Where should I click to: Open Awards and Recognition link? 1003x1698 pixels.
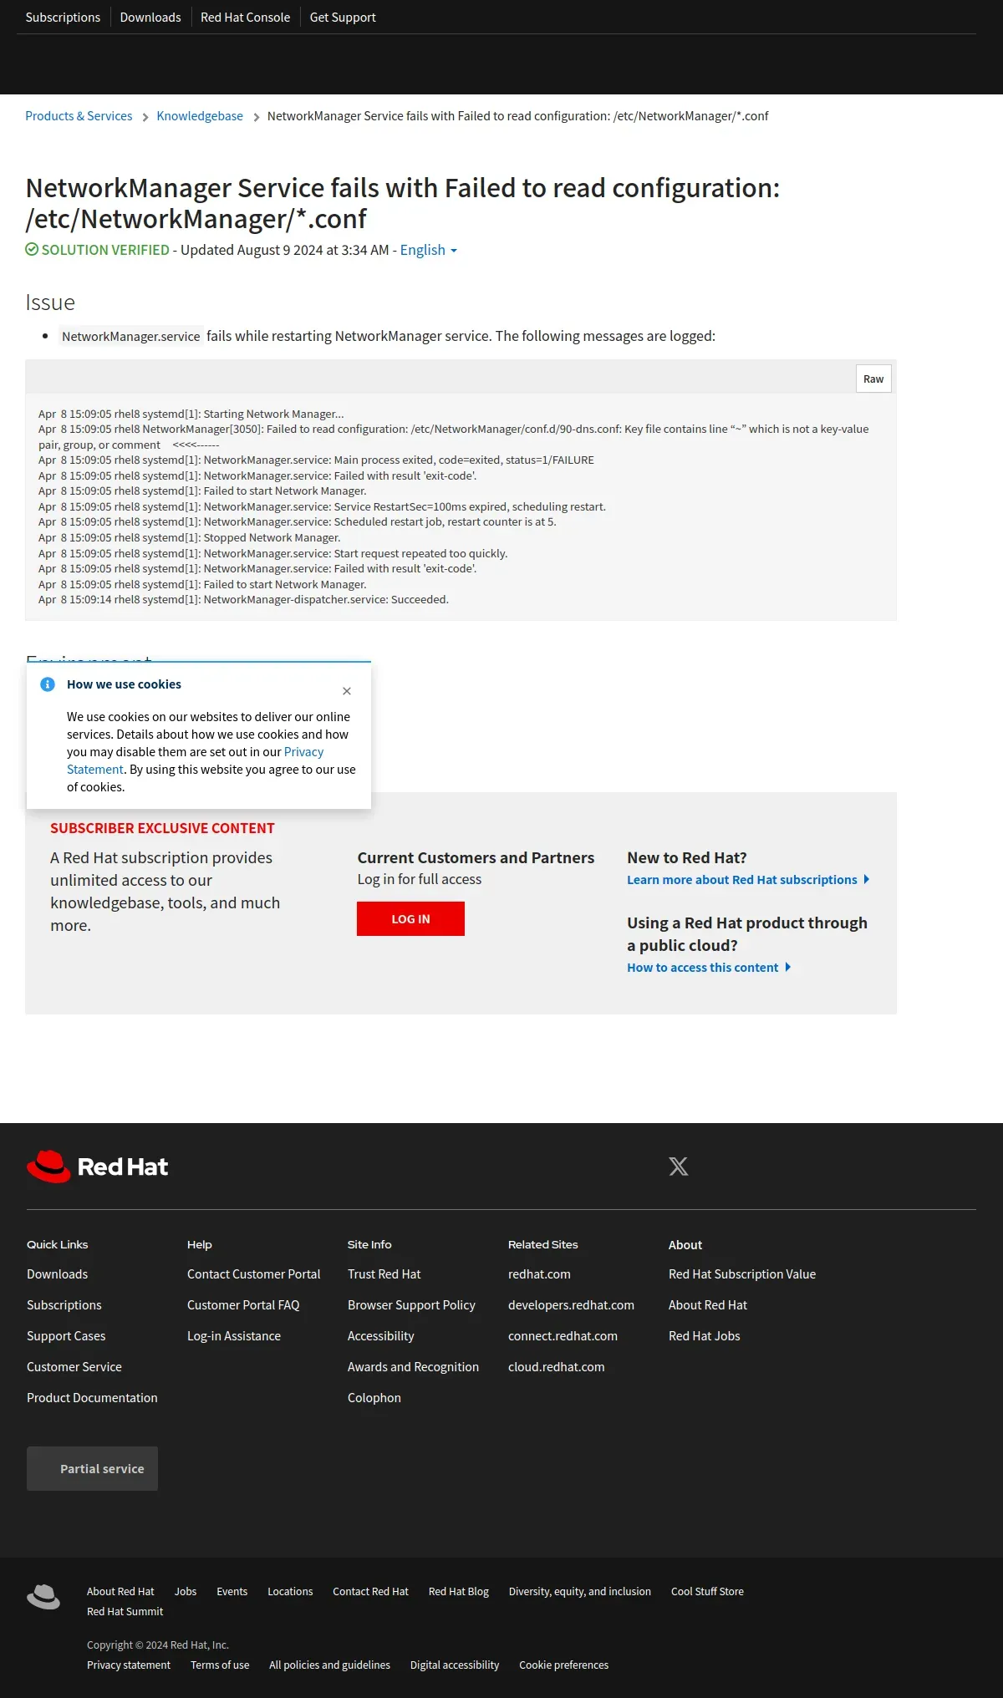[x=413, y=1367]
